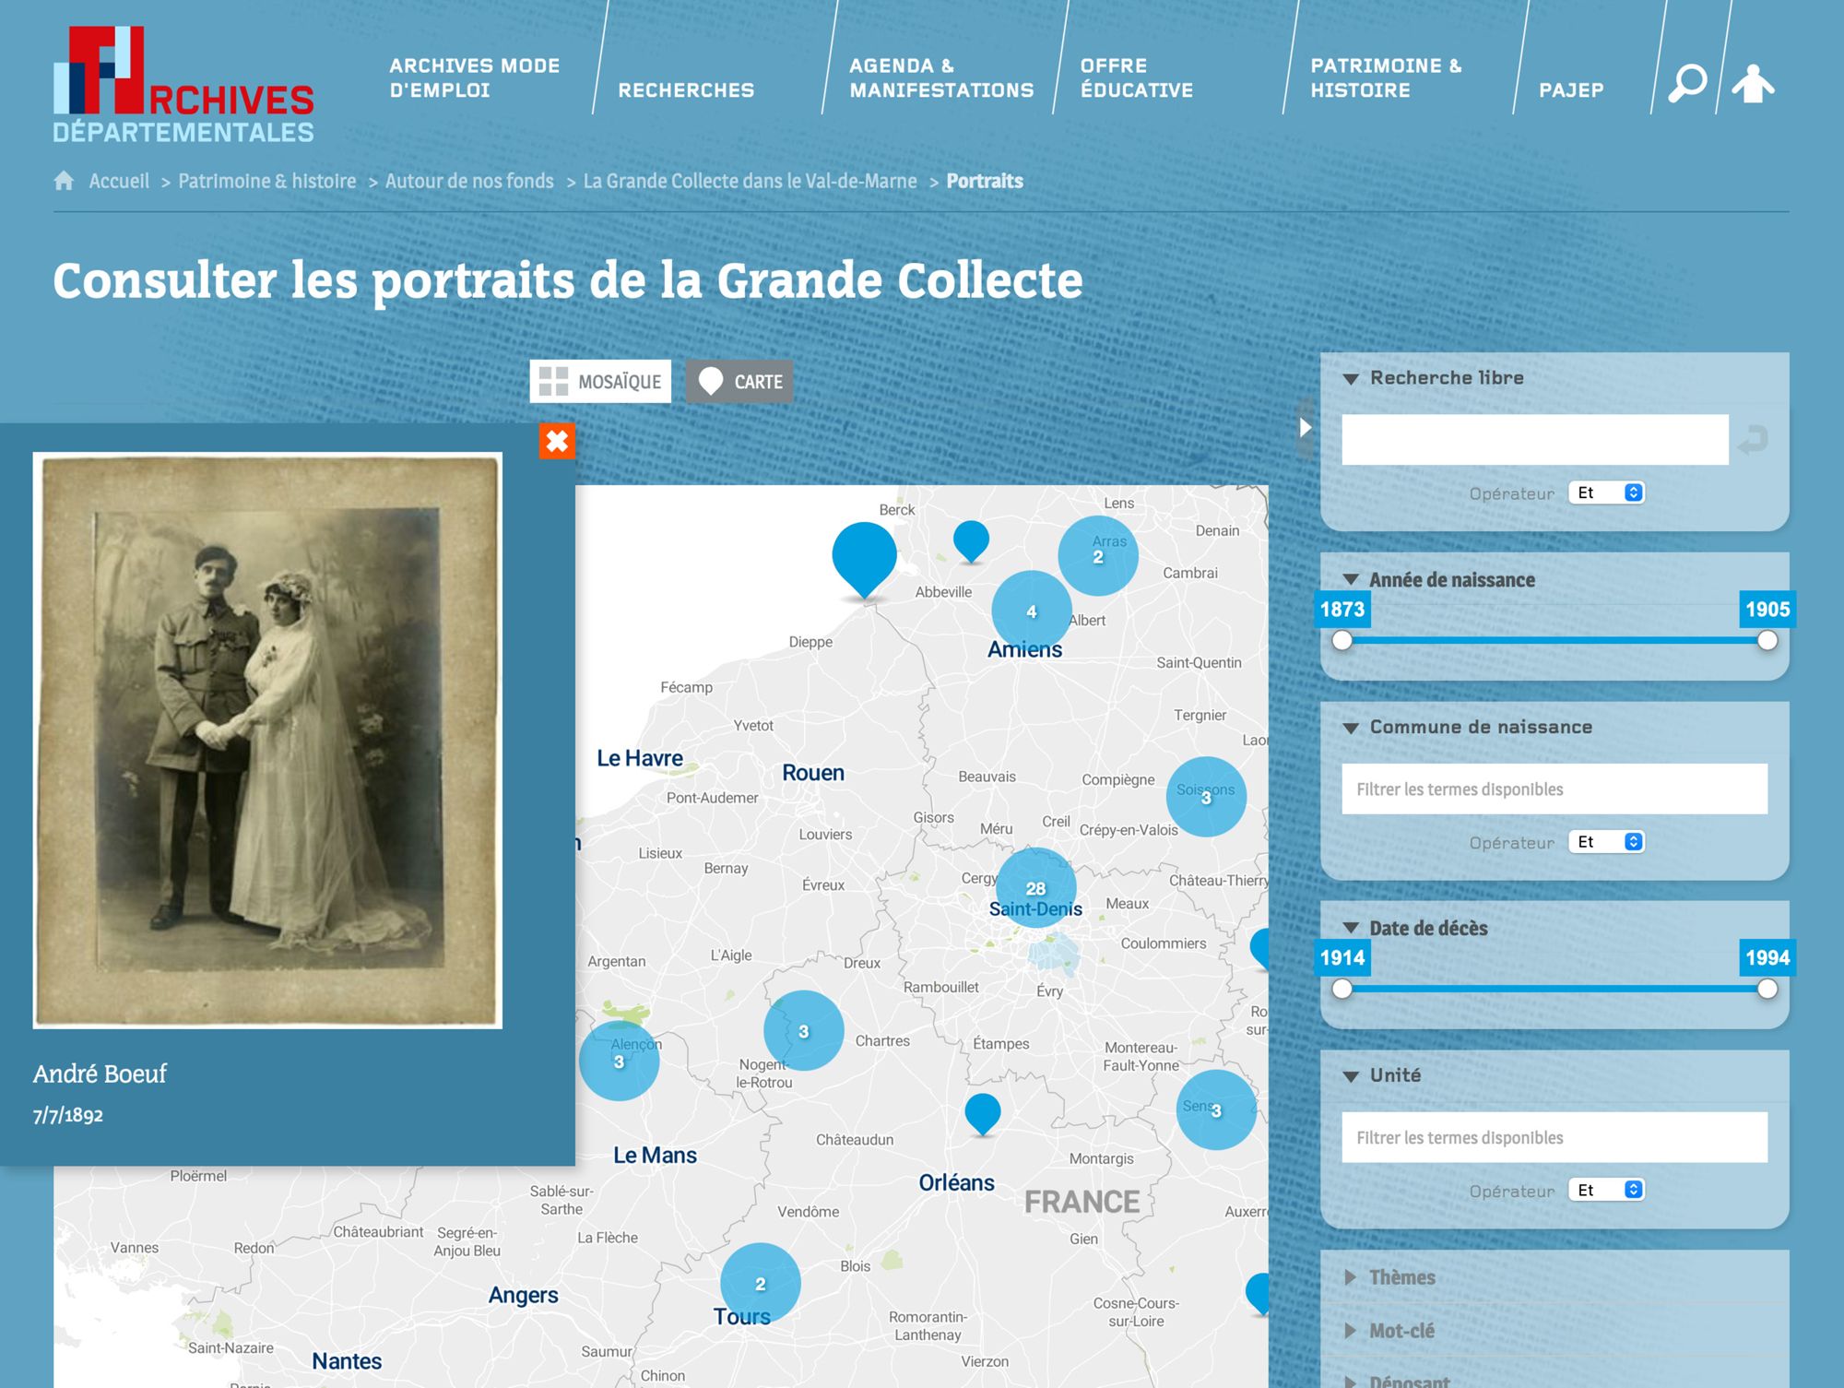This screenshot has width=1844, height=1388.
Task: Open the search magnifier icon
Action: point(1687,84)
